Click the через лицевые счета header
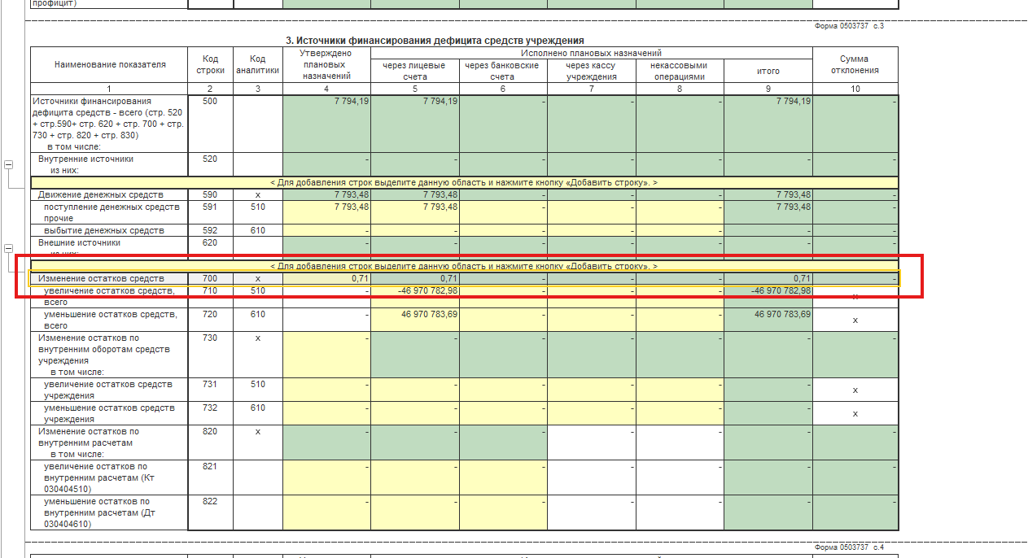The width and height of the screenshot is (1028, 558). tap(415, 71)
